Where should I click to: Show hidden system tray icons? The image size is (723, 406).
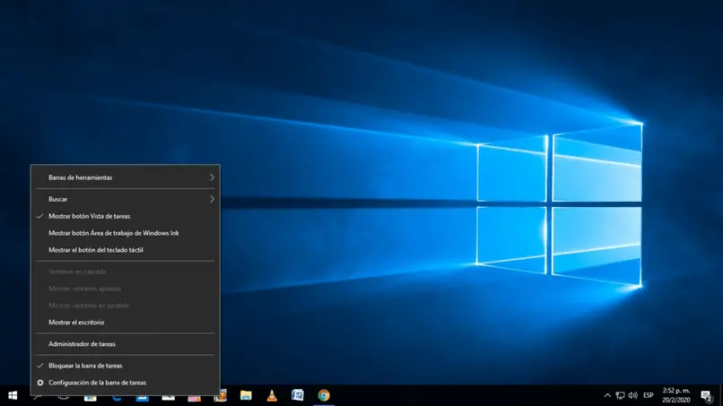(x=607, y=395)
